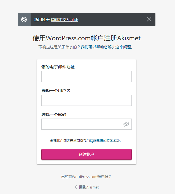Click the 选择一个密码 label
The width and height of the screenshot is (175, 194).
coord(54,114)
